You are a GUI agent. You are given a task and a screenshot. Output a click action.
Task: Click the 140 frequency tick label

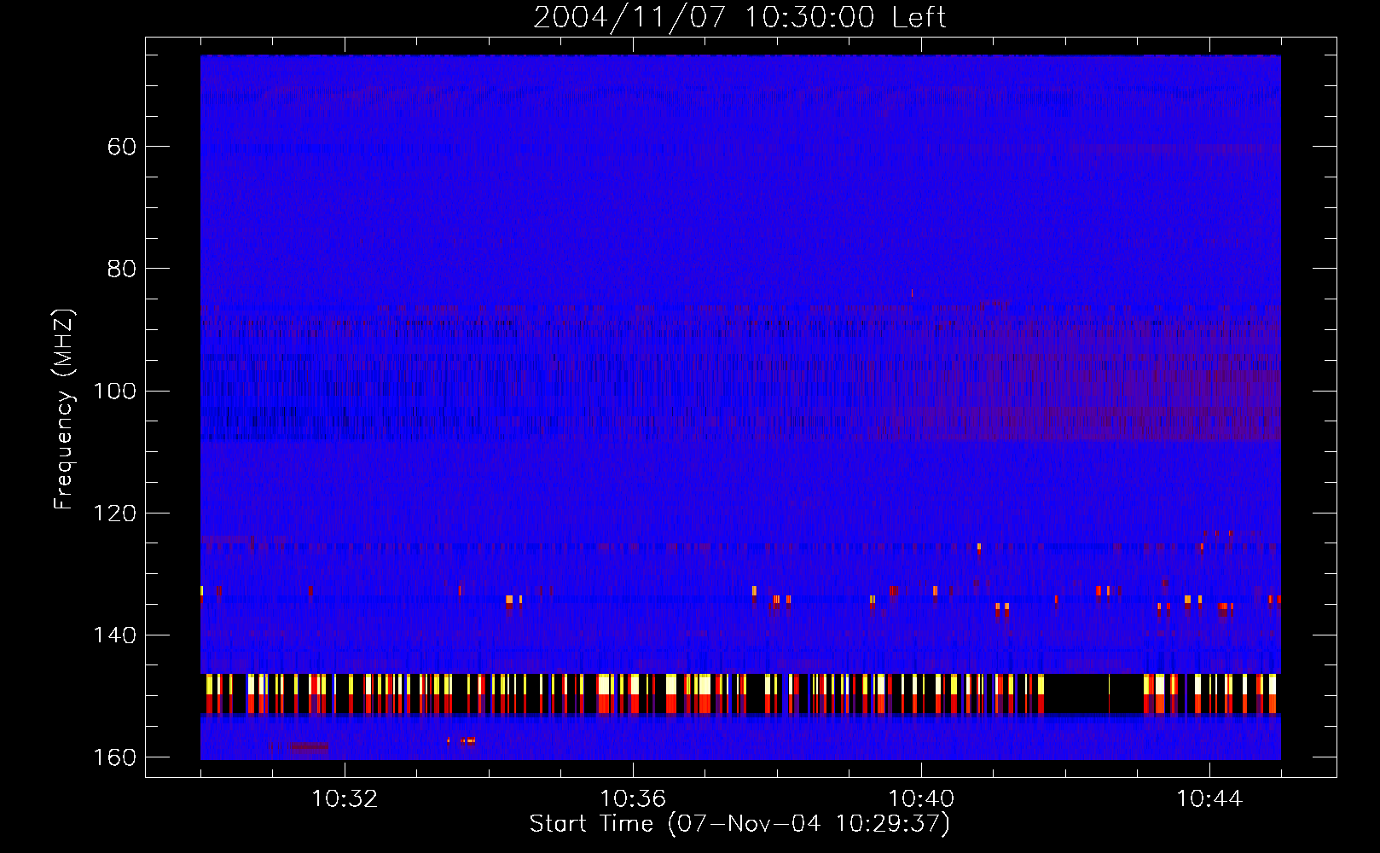[x=114, y=635]
